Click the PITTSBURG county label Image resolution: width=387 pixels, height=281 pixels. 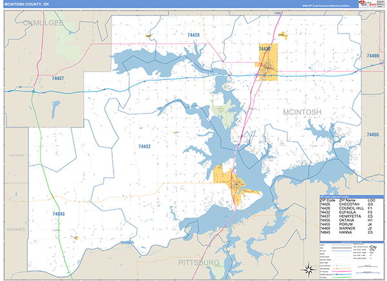[x=199, y=262]
